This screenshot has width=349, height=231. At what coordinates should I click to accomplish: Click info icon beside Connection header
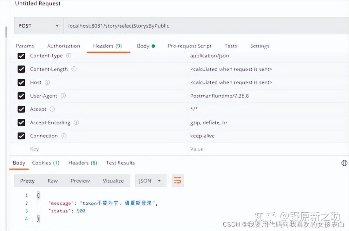point(64,136)
